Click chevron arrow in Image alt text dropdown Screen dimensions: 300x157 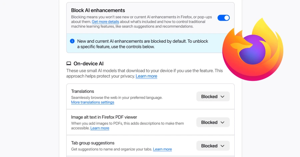tap(223, 122)
